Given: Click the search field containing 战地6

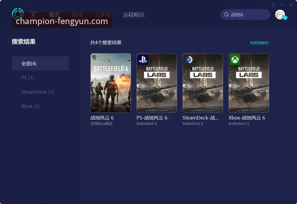Looking at the screenshot, I should click(248, 15).
